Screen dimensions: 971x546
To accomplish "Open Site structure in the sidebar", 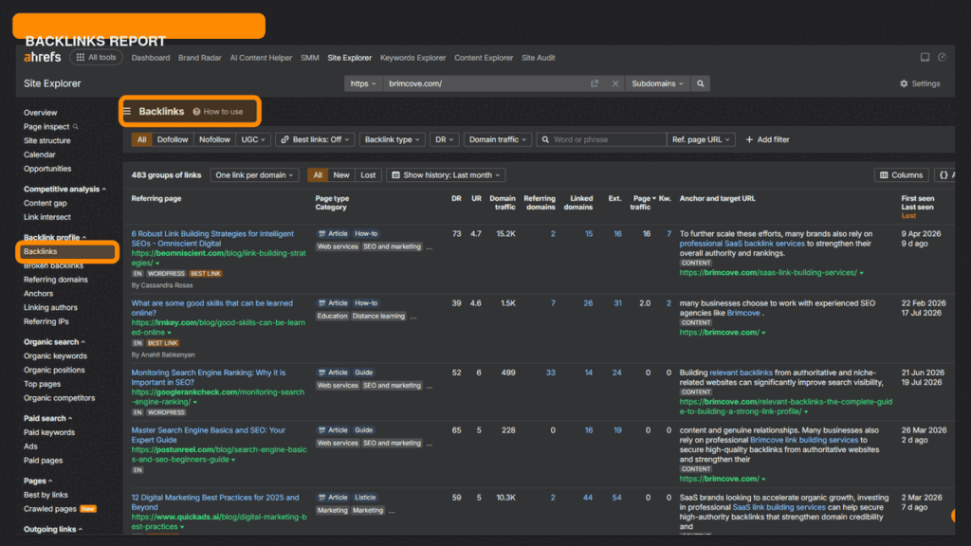I will (x=47, y=140).
